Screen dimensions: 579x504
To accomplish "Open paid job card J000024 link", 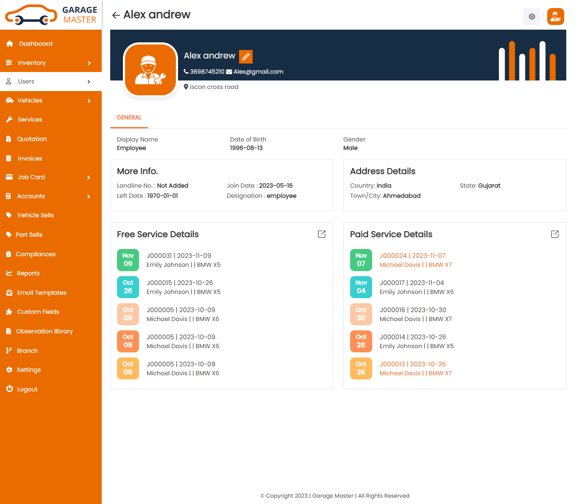I will click(412, 256).
